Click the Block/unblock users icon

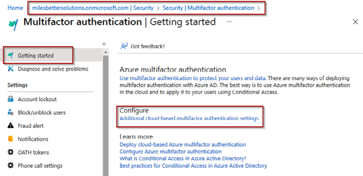pyautogui.click(x=11, y=112)
